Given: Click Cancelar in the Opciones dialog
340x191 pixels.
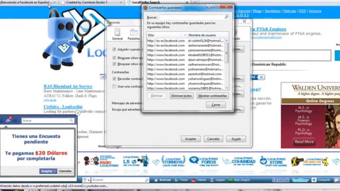Looking at the screenshot, I should coord(213,139).
